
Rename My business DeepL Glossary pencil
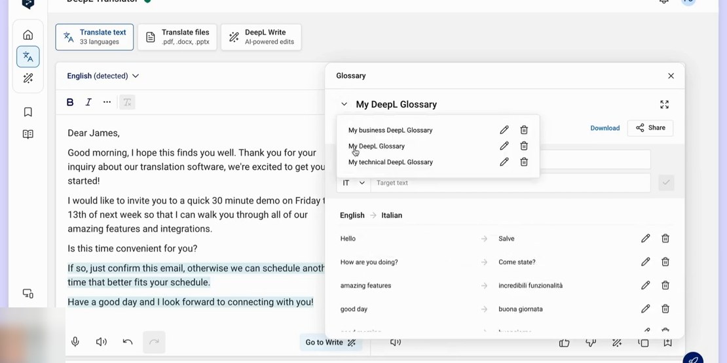pyautogui.click(x=504, y=130)
